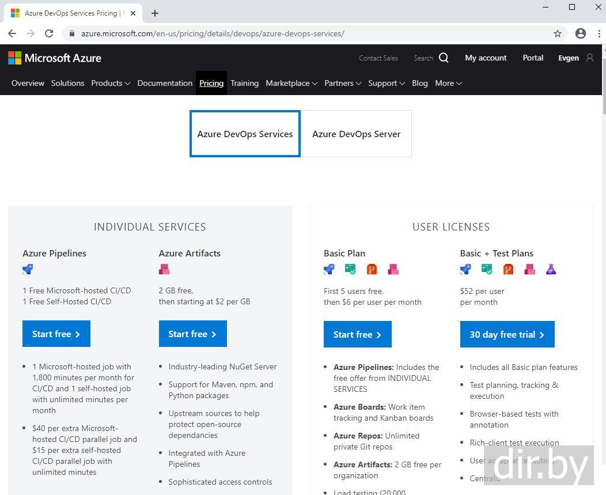Click the Azure Boards icon in Basic Plan
This screenshot has height=495, width=606.
tap(350, 269)
